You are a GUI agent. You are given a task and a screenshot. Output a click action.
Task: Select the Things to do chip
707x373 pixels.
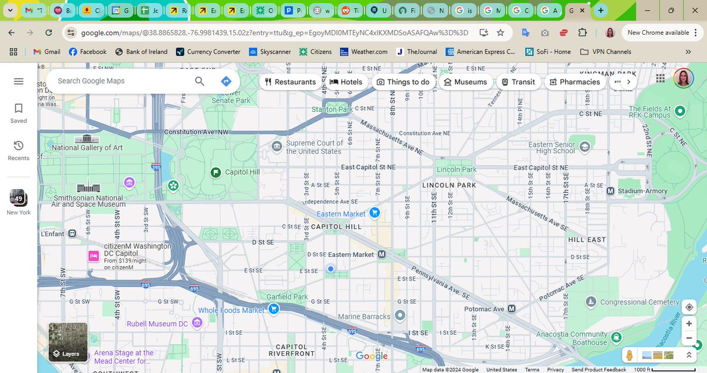[404, 82]
